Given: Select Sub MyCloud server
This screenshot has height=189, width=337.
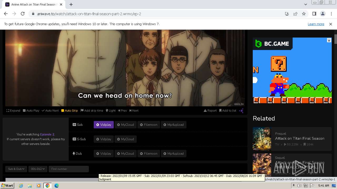Looking at the screenshot, I should [126, 125].
